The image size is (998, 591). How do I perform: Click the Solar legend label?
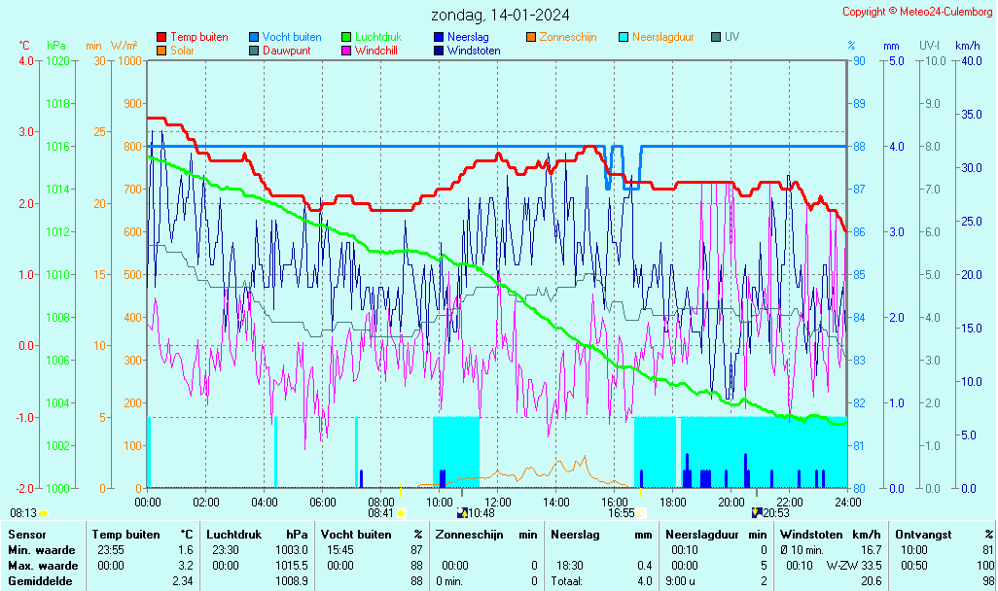(x=185, y=51)
